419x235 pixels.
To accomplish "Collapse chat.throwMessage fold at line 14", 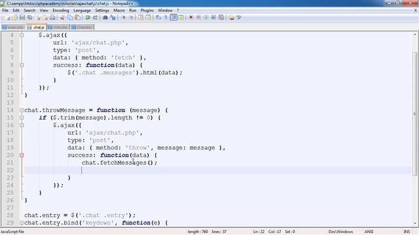I will click(x=22, y=110).
